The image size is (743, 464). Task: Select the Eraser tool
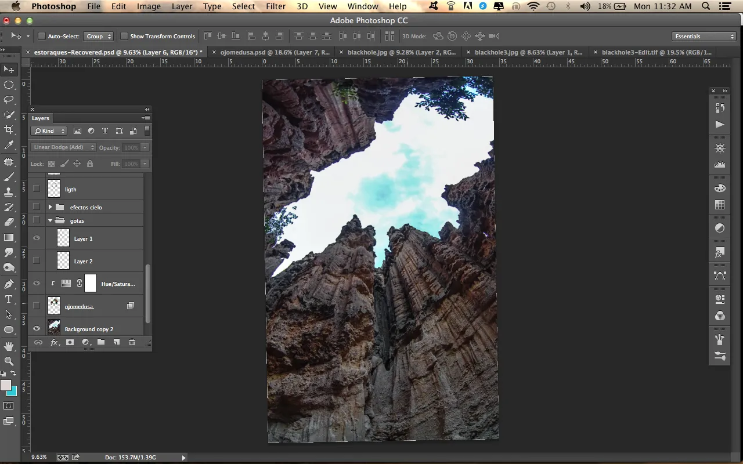9,222
